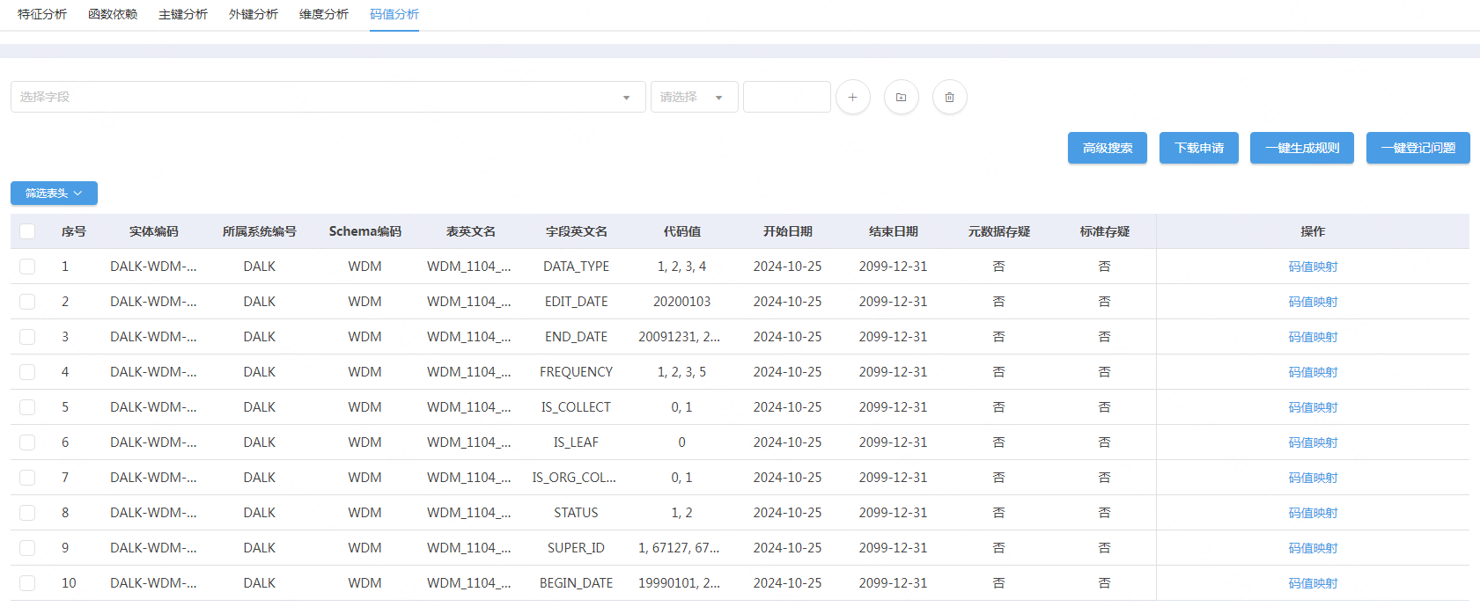This screenshot has height=614, width=1480.
Task: Click 码值映射 for the SUPER_ID row
Action: (1313, 548)
